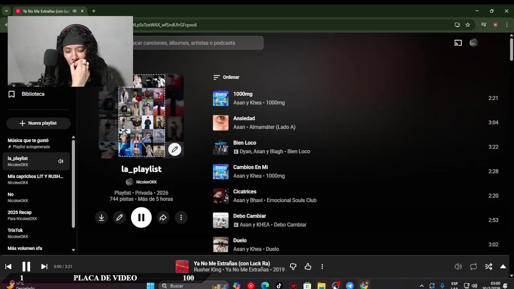The image size is (514, 289).
Task: Open Más volumen xfa playlist
Action: coord(25,248)
